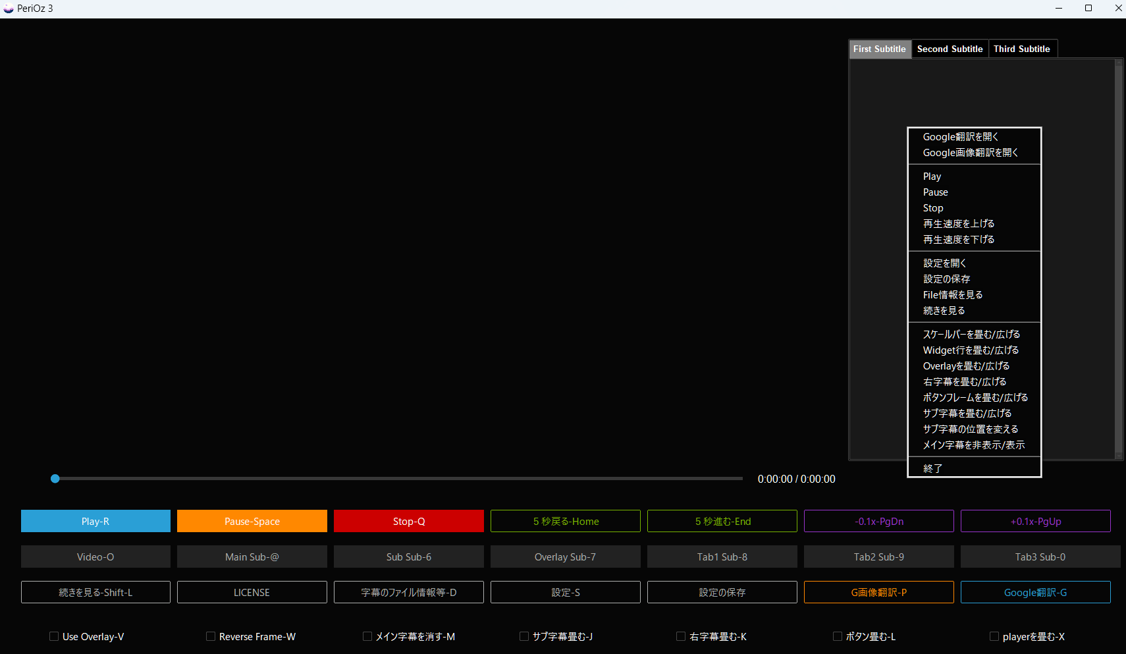This screenshot has width=1126, height=654.
Task: Switch to the Second Subtitle tab
Action: pos(950,49)
